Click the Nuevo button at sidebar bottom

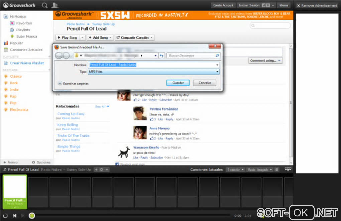click(11, 162)
